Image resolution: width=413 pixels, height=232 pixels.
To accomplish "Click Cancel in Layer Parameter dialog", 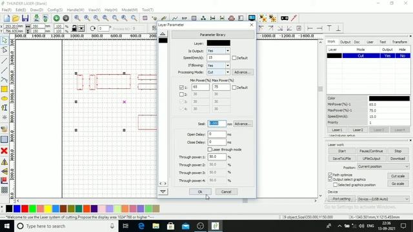I will point(227,192).
